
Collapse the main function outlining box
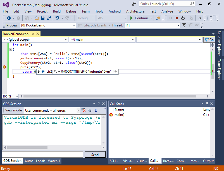[11, 50]
